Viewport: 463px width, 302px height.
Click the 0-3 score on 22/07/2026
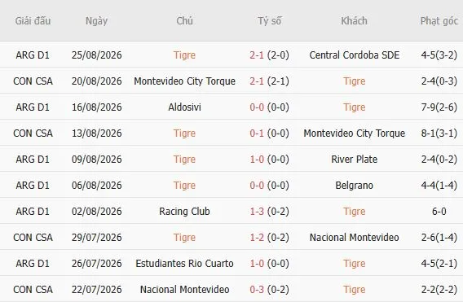[257, 289]
